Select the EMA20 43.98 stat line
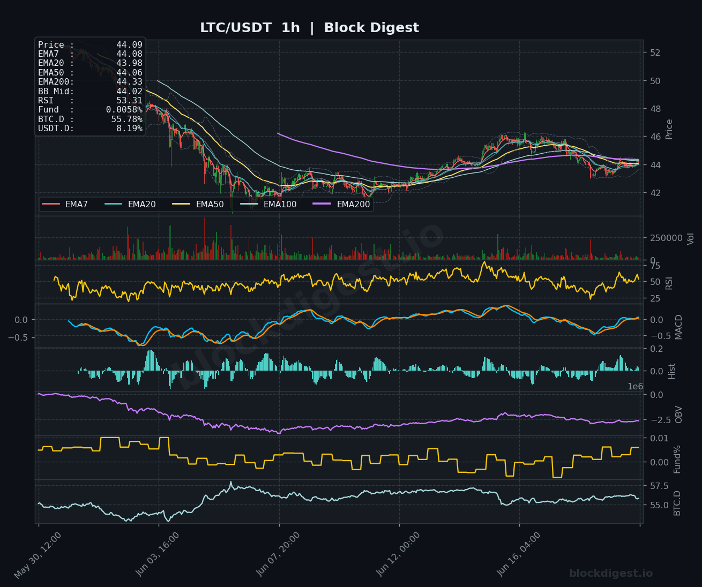 pos(90,63)
